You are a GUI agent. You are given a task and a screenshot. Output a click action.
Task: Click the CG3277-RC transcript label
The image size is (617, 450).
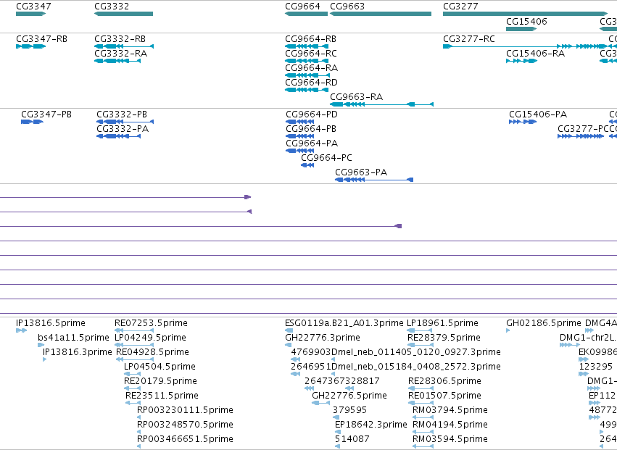coord(469,39)
